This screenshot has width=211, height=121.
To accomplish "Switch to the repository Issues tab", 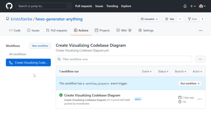I will [x=33, y=30].
